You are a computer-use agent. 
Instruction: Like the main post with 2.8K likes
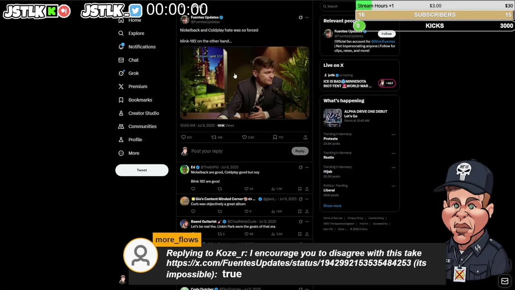pyautogui.click(x=244, y=137)
